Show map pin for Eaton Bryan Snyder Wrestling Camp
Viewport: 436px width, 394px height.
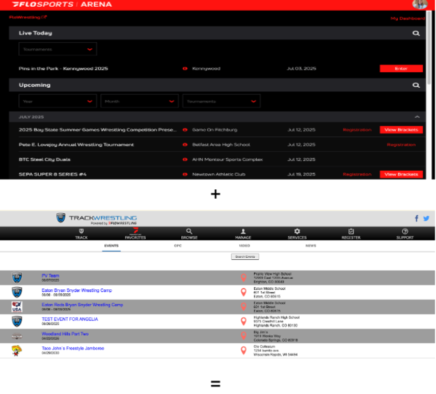(244, 292)
